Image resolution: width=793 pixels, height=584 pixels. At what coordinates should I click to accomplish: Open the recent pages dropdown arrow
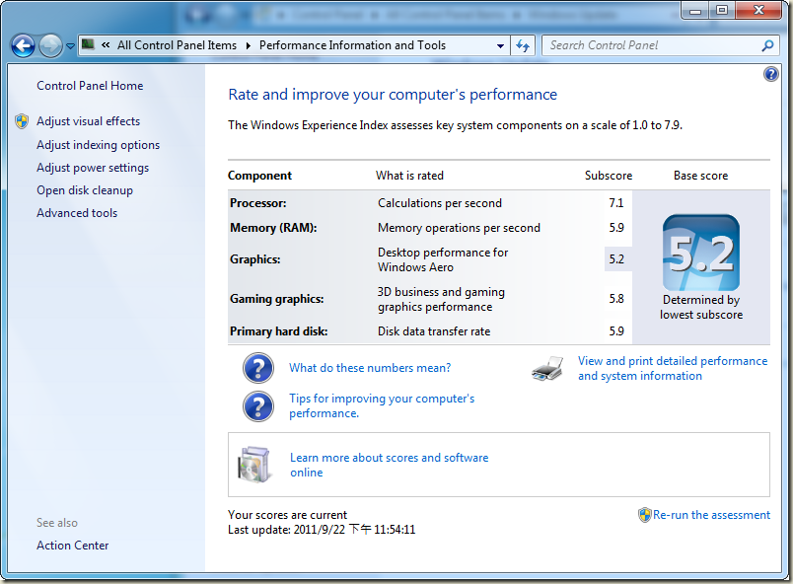pyautogui.click(x=70, y=46)
